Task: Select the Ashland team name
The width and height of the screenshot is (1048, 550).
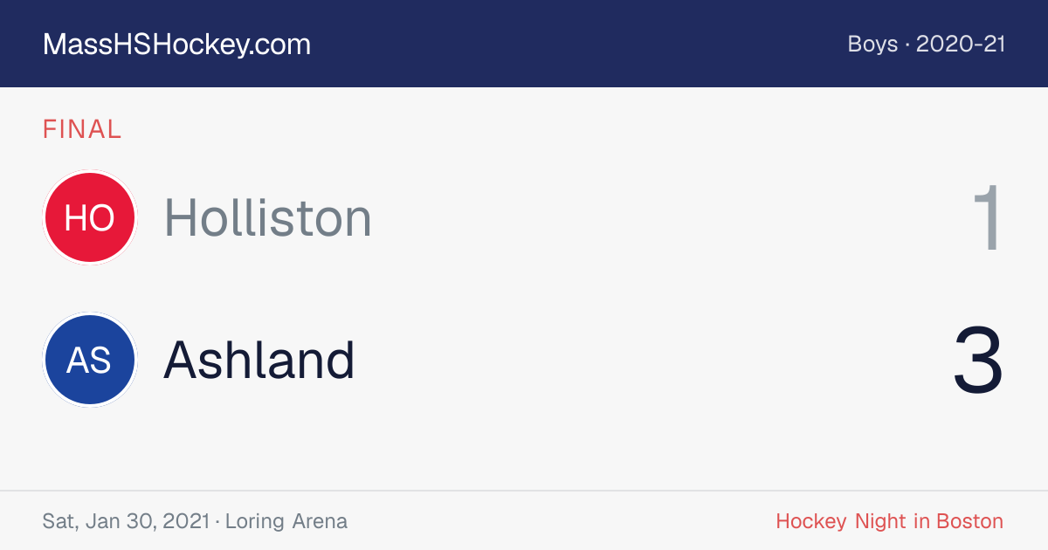Action: 259,360
